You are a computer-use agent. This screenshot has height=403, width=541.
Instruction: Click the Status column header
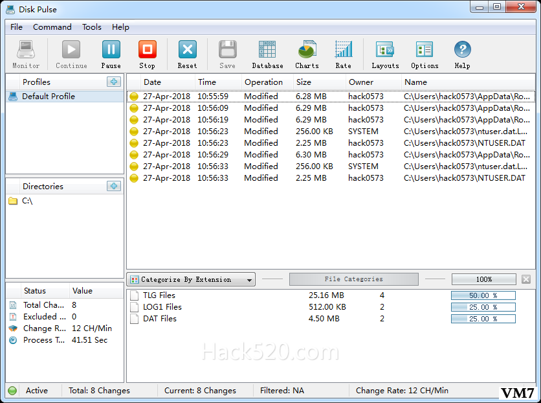point(45,291)
